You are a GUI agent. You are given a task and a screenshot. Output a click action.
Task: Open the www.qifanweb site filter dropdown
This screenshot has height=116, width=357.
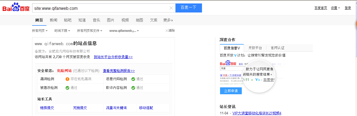124,31
